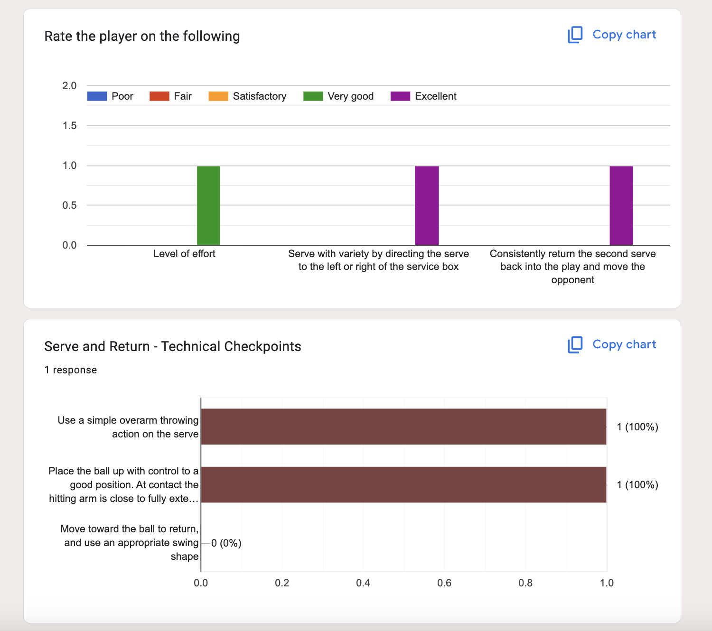Click the green Level of effort bar
The height and width of the screenshot is (631, 712).
pos(208,204)
